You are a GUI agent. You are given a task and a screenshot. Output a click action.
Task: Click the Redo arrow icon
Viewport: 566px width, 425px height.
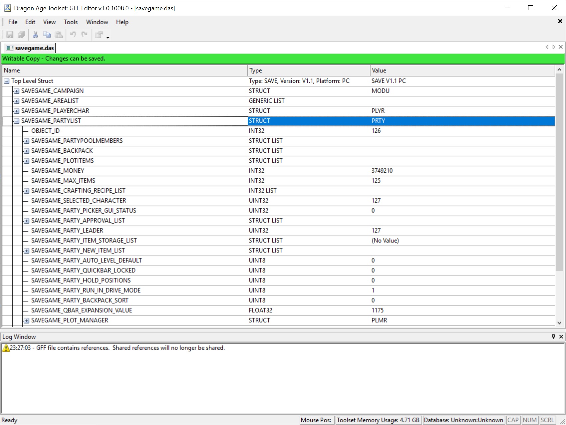84,35
